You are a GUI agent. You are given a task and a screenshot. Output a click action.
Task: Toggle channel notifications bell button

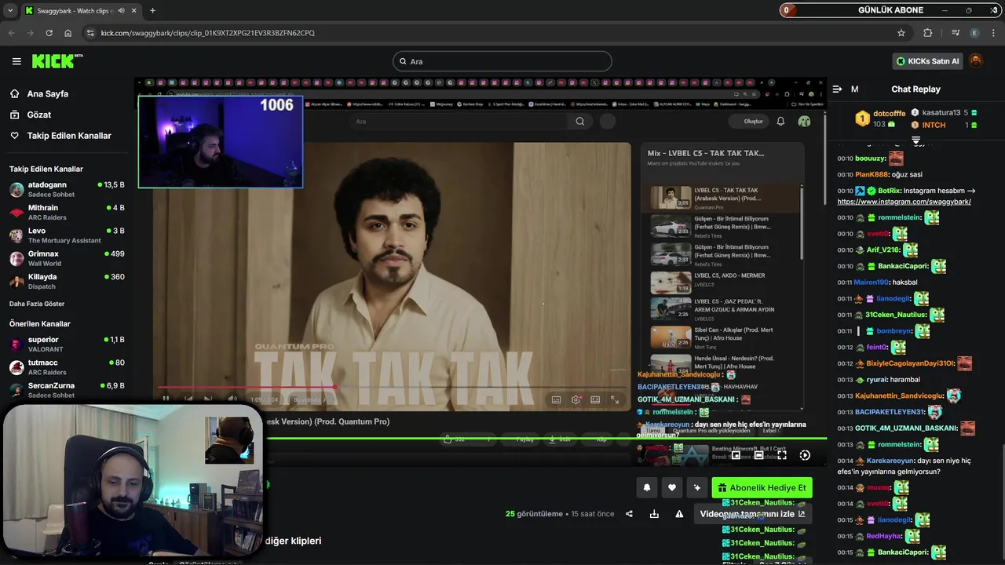(647, 487)
